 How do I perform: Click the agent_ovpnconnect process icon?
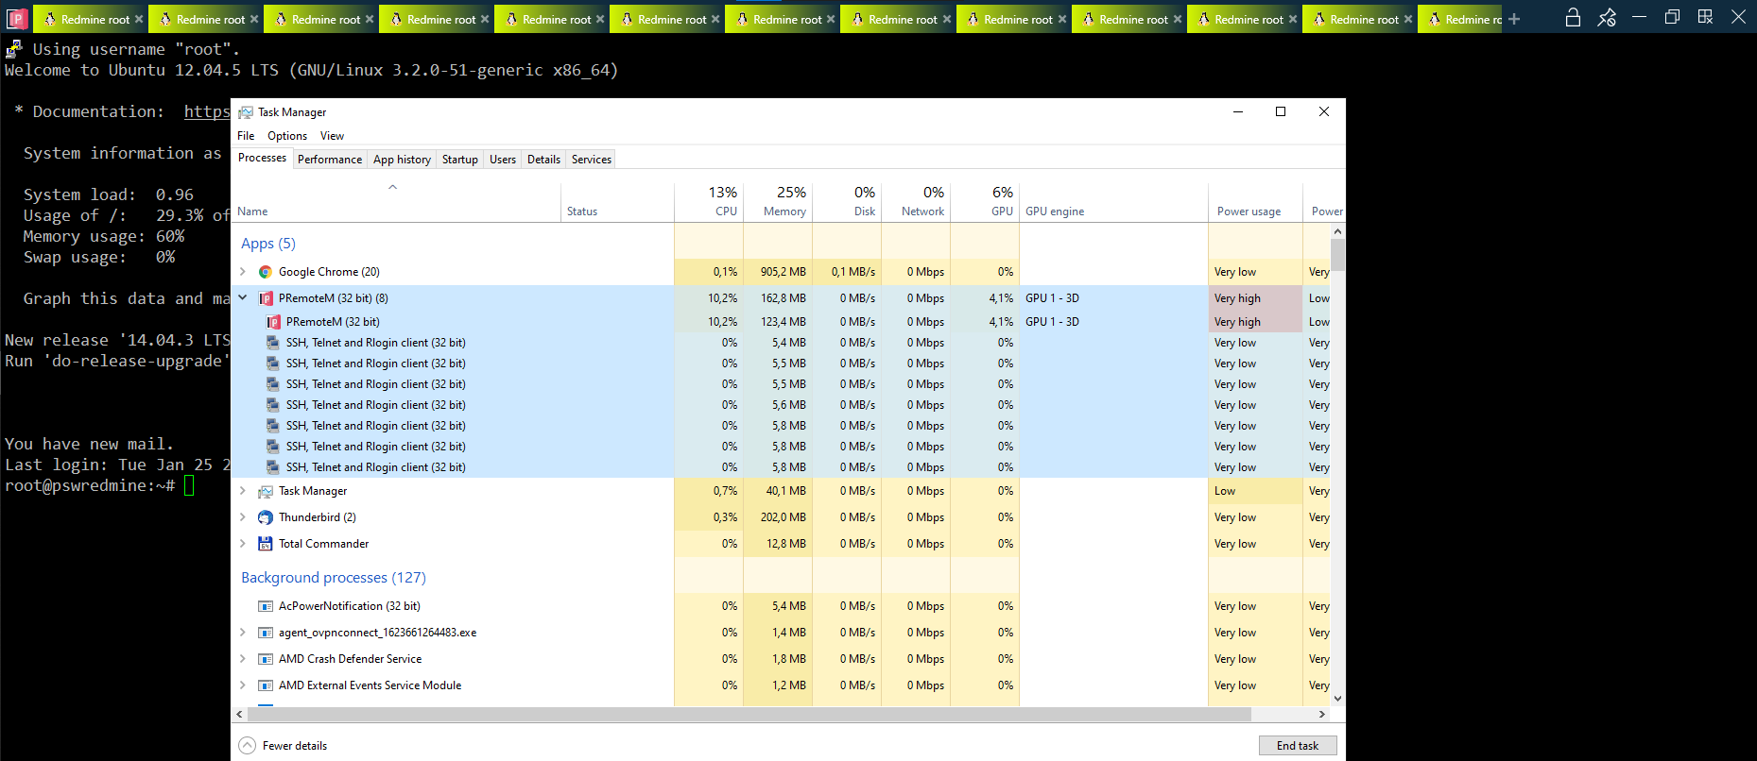(x=266, y=633)
